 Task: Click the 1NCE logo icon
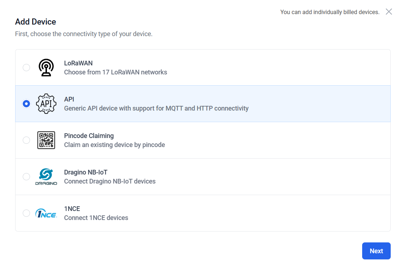click(x=46, y=213)
